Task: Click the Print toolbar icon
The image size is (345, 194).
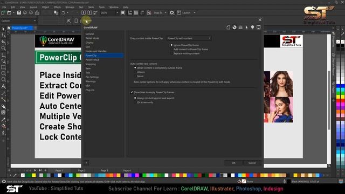Action: [37, 12]
